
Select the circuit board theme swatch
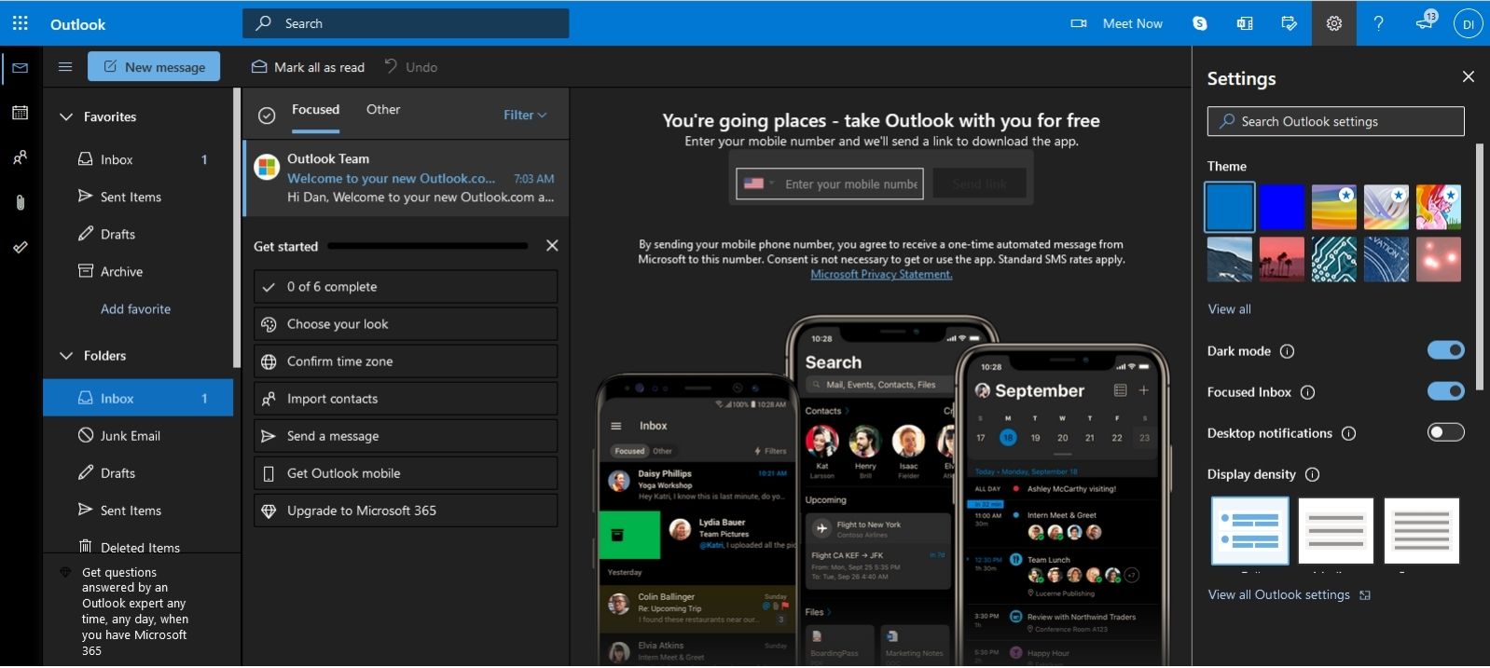point(1334,259)
